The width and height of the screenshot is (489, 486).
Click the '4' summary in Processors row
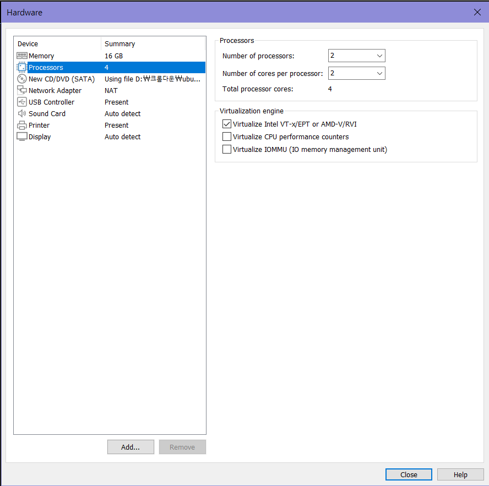pos(106,67)
